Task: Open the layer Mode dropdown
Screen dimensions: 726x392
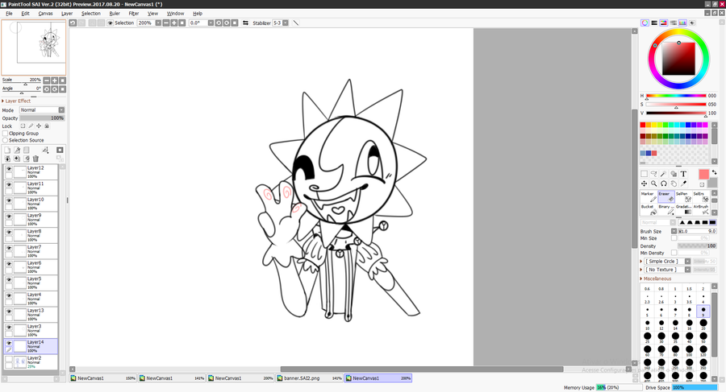Action: click(x=61, y=110)
